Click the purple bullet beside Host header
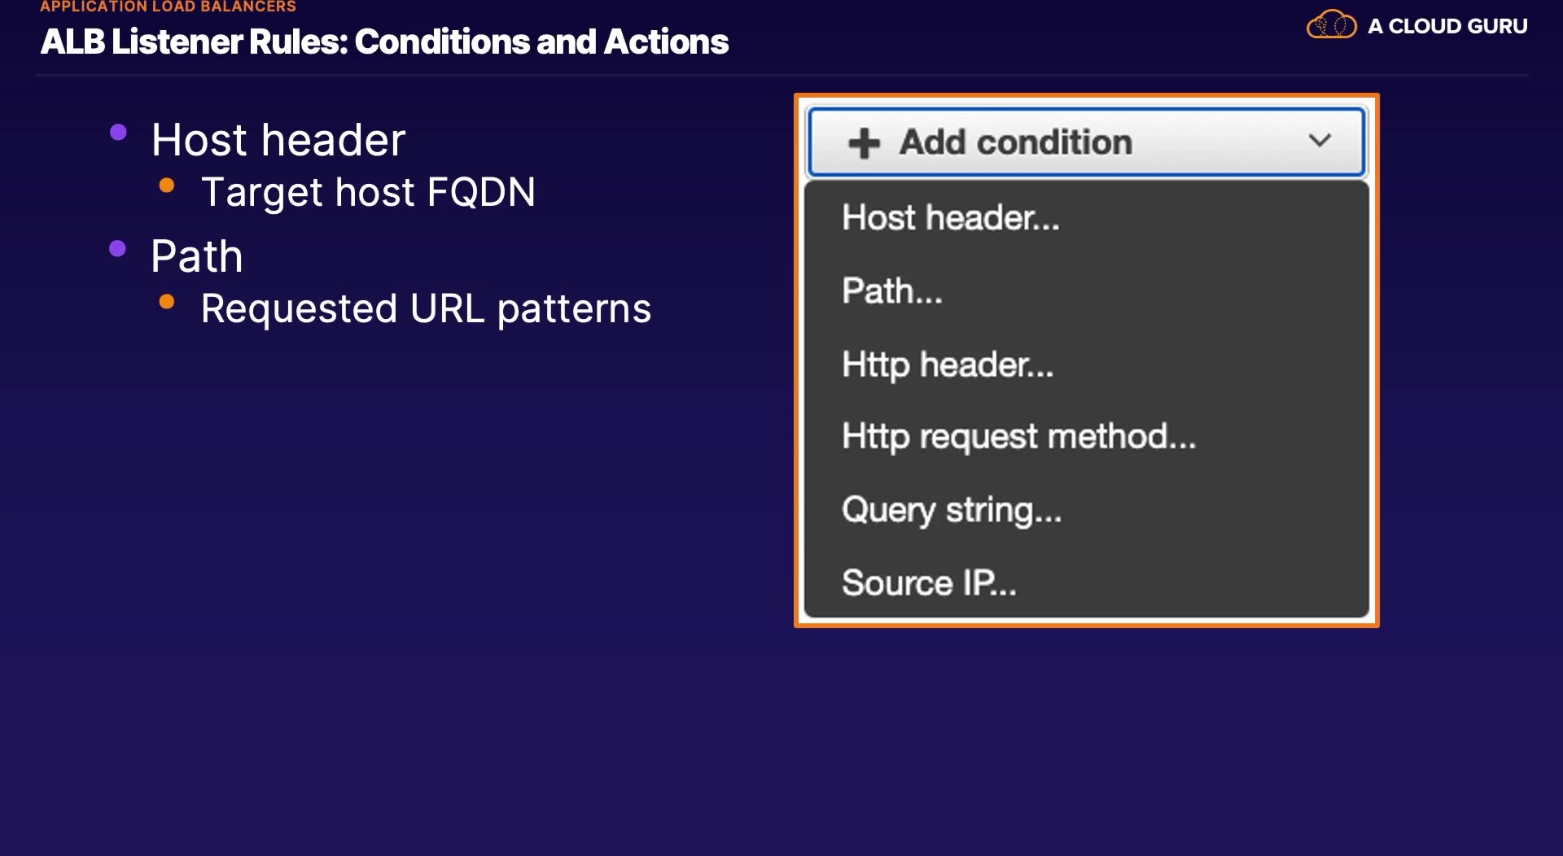The width and height of the screenshot is (1563, 856). click(118, 133)
